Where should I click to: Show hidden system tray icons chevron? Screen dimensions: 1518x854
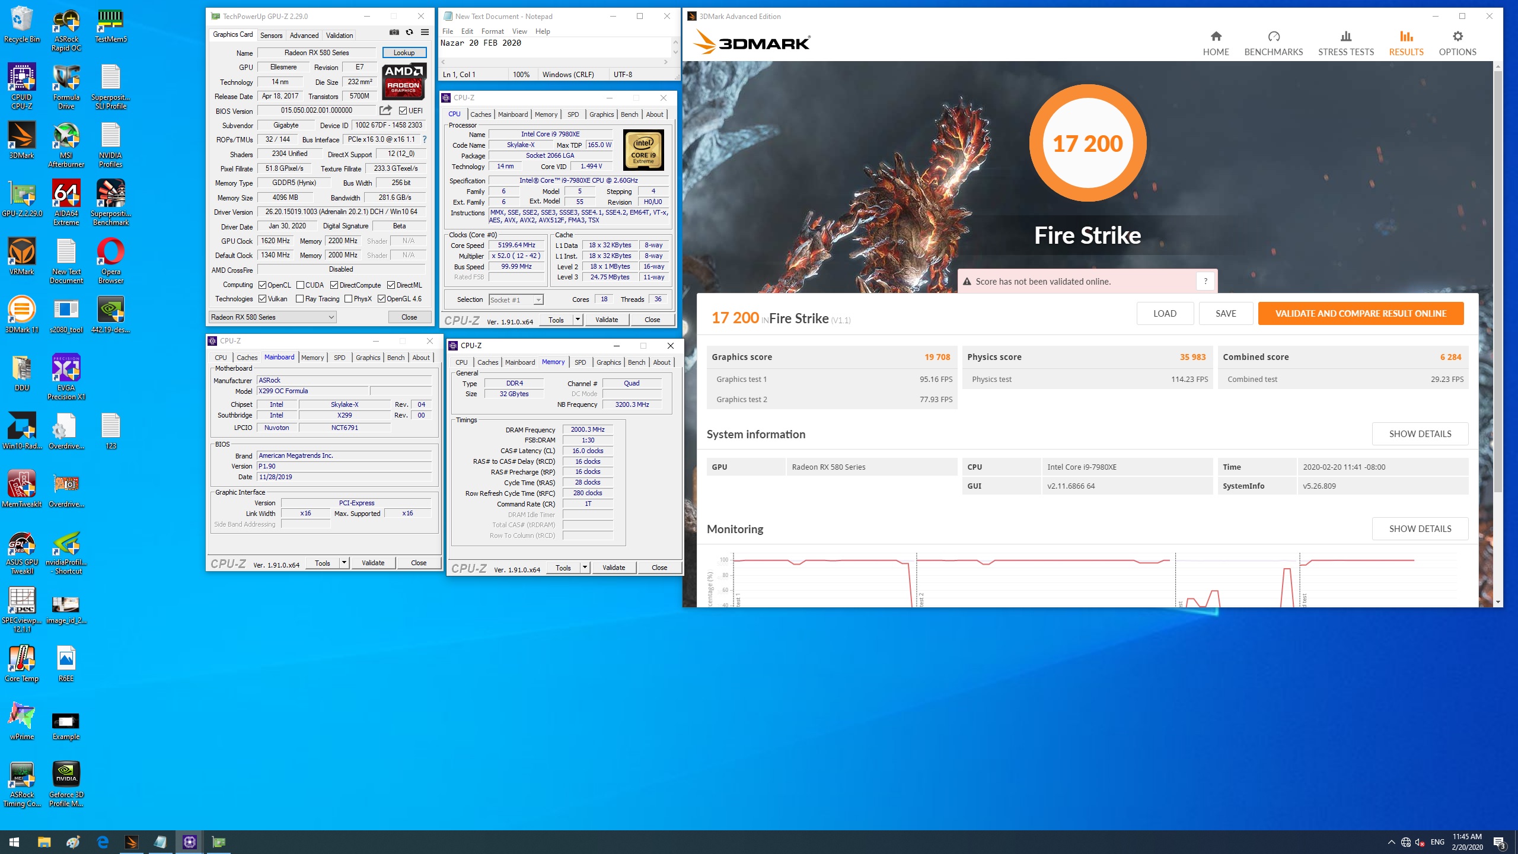click(1391, 842)
